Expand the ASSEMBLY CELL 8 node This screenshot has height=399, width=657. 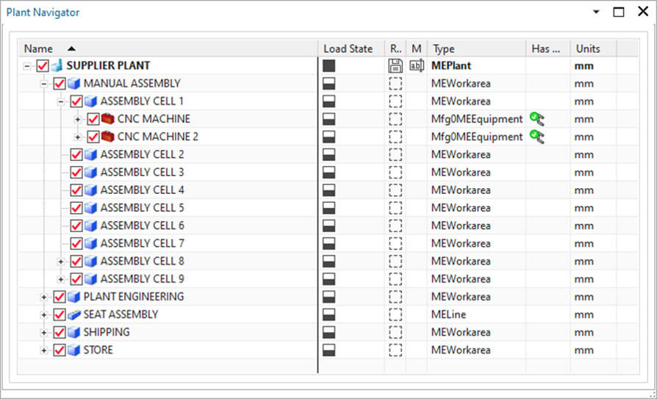click(x=61, y=262)
